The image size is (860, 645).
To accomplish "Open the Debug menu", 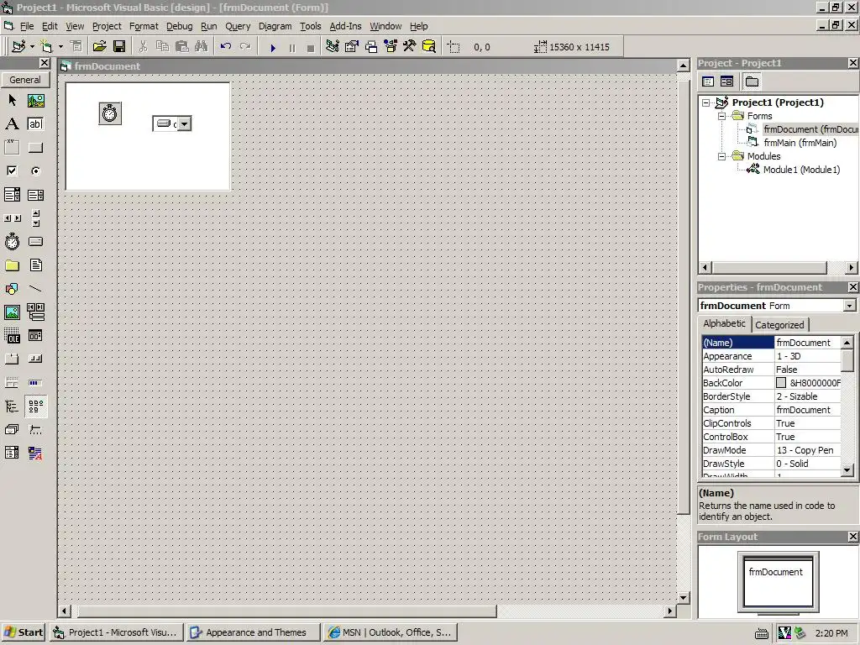I will tap(180, 26).
